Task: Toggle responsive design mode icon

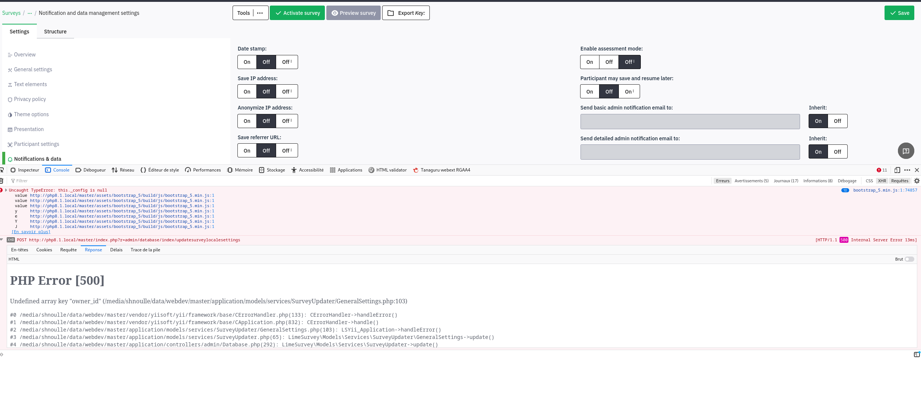Action: point(897,170)
